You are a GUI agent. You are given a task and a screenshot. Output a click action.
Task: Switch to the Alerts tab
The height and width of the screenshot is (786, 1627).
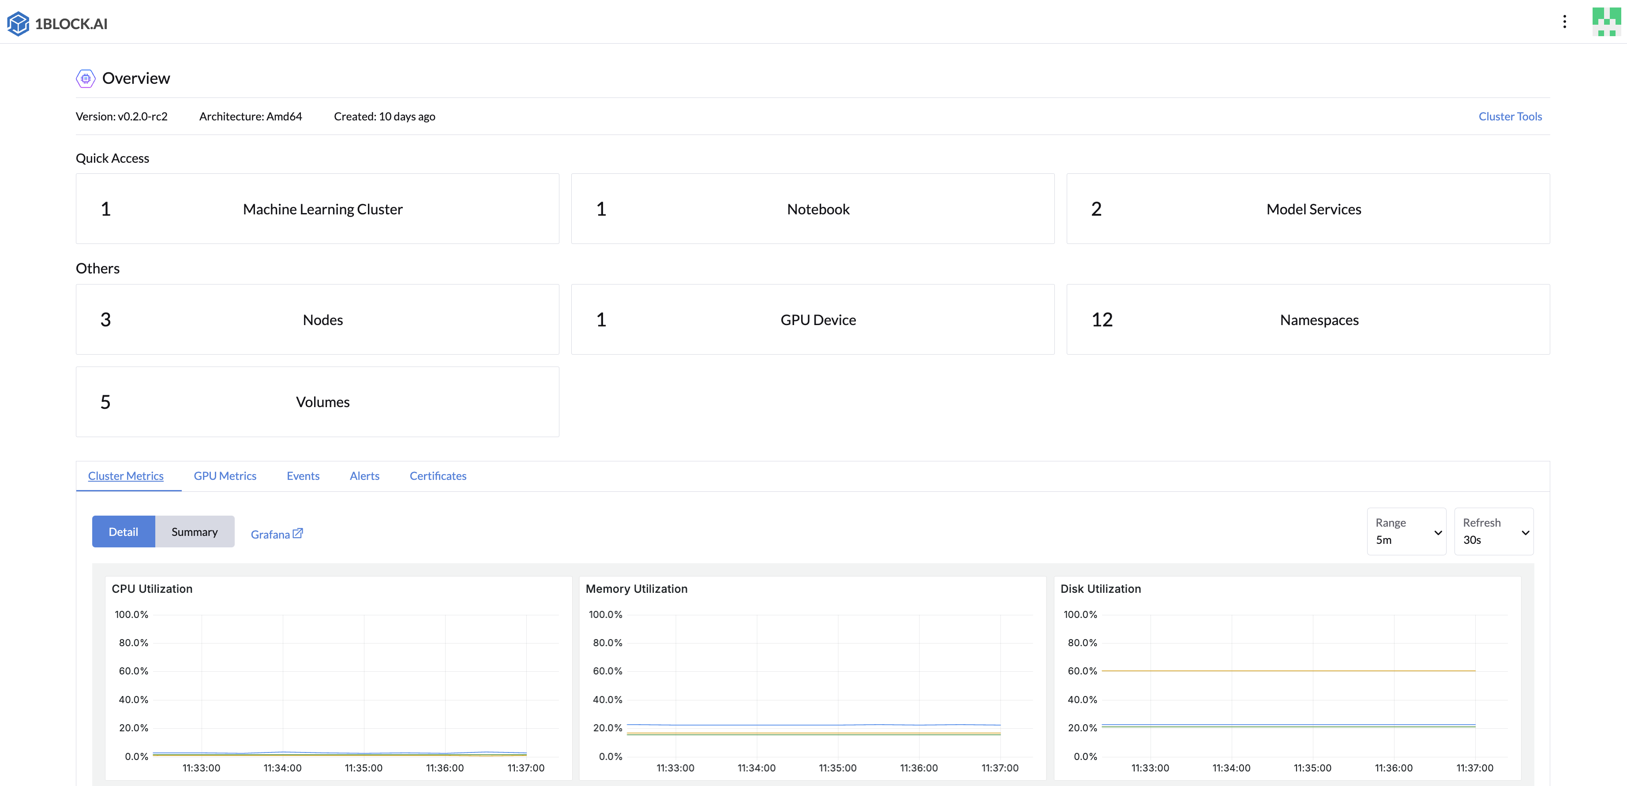click(364, 476)
